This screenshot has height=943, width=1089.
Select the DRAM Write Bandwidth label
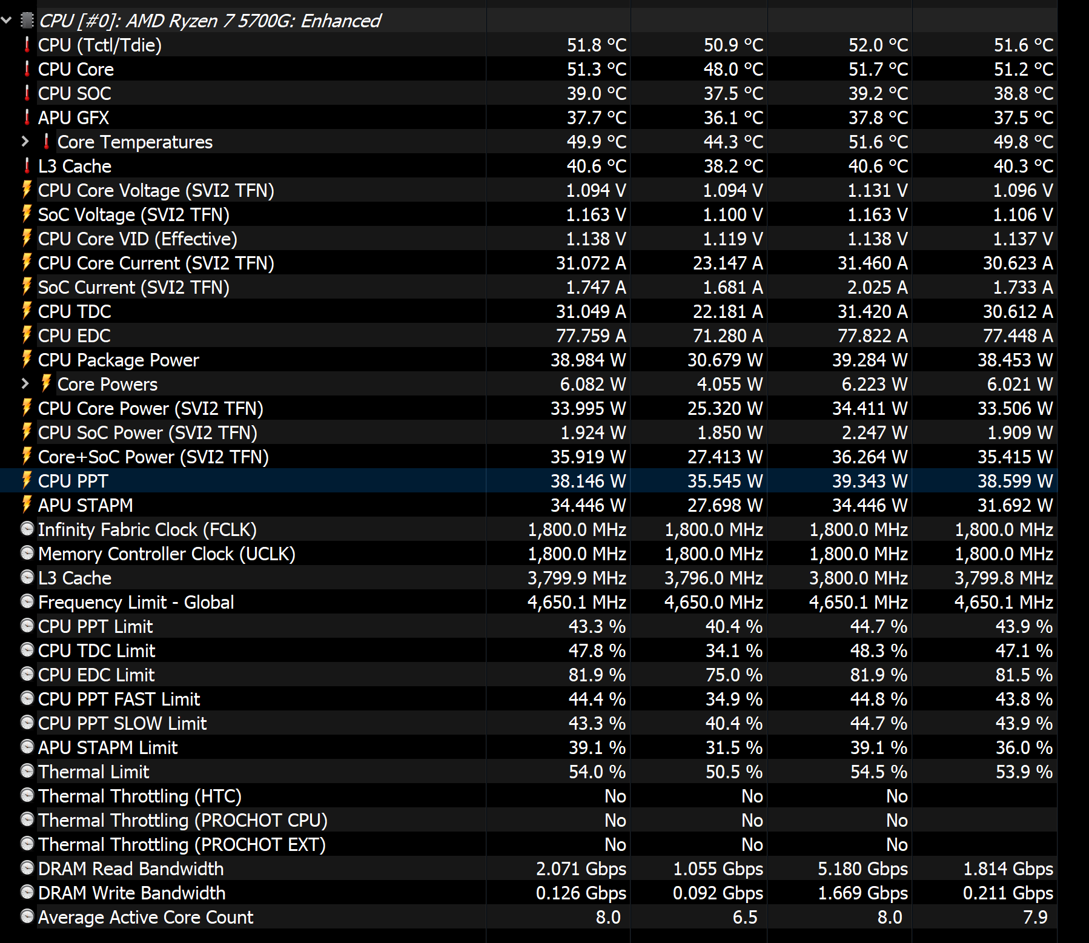click(x=131, y=893)
